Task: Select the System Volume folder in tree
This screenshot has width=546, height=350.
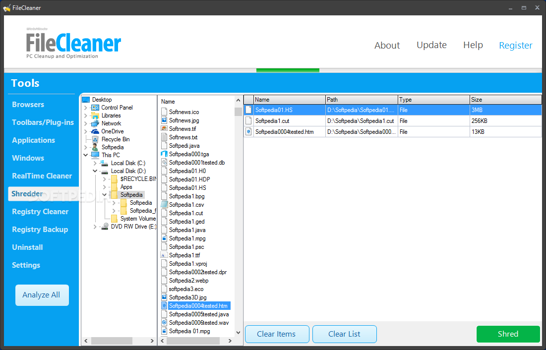Action: [x=138, y=219]
